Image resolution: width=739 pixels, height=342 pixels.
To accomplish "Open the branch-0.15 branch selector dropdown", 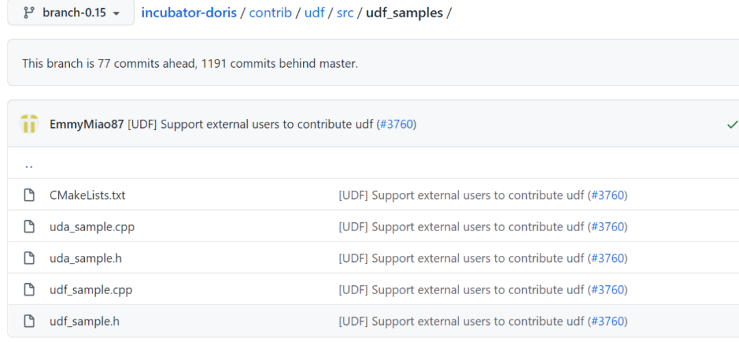I will [71, 13].
